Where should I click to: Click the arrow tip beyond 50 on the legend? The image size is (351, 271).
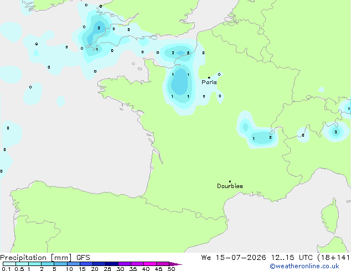177,264
